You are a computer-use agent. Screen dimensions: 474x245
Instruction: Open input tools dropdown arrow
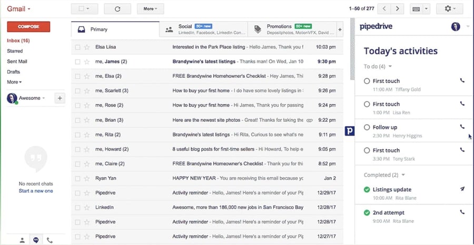426,9
